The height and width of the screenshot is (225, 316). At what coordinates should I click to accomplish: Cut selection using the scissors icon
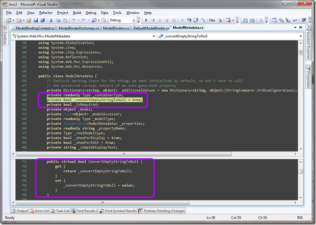(51, 20)
